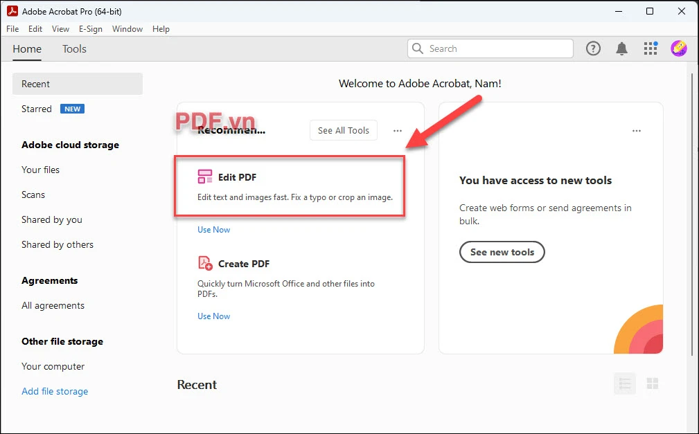
Task: Open the E-Sign menu
Action: pyautogui.click(x=91, y=29)
